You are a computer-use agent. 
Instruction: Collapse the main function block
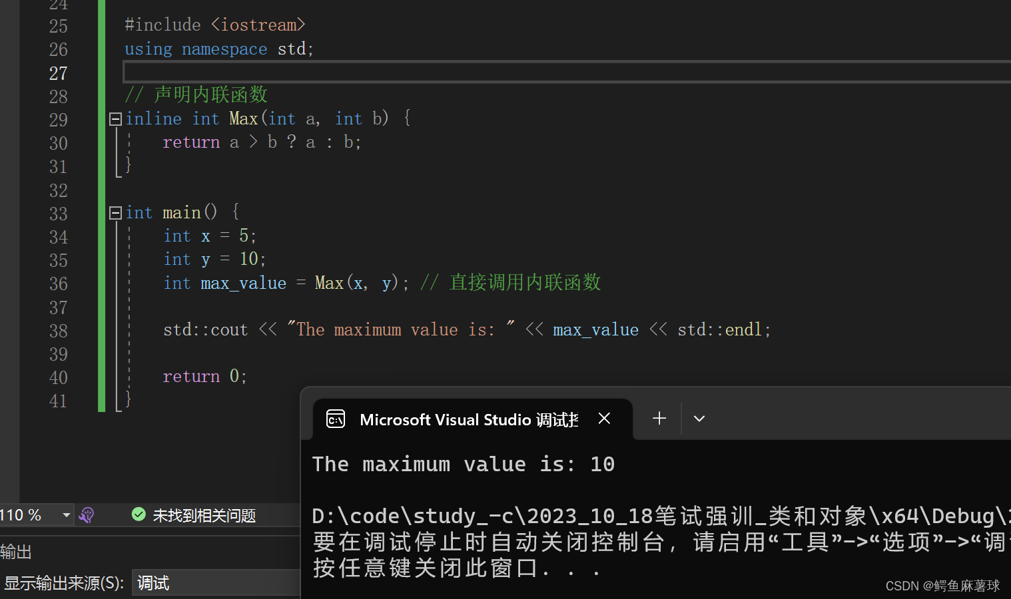coord(115,213)
